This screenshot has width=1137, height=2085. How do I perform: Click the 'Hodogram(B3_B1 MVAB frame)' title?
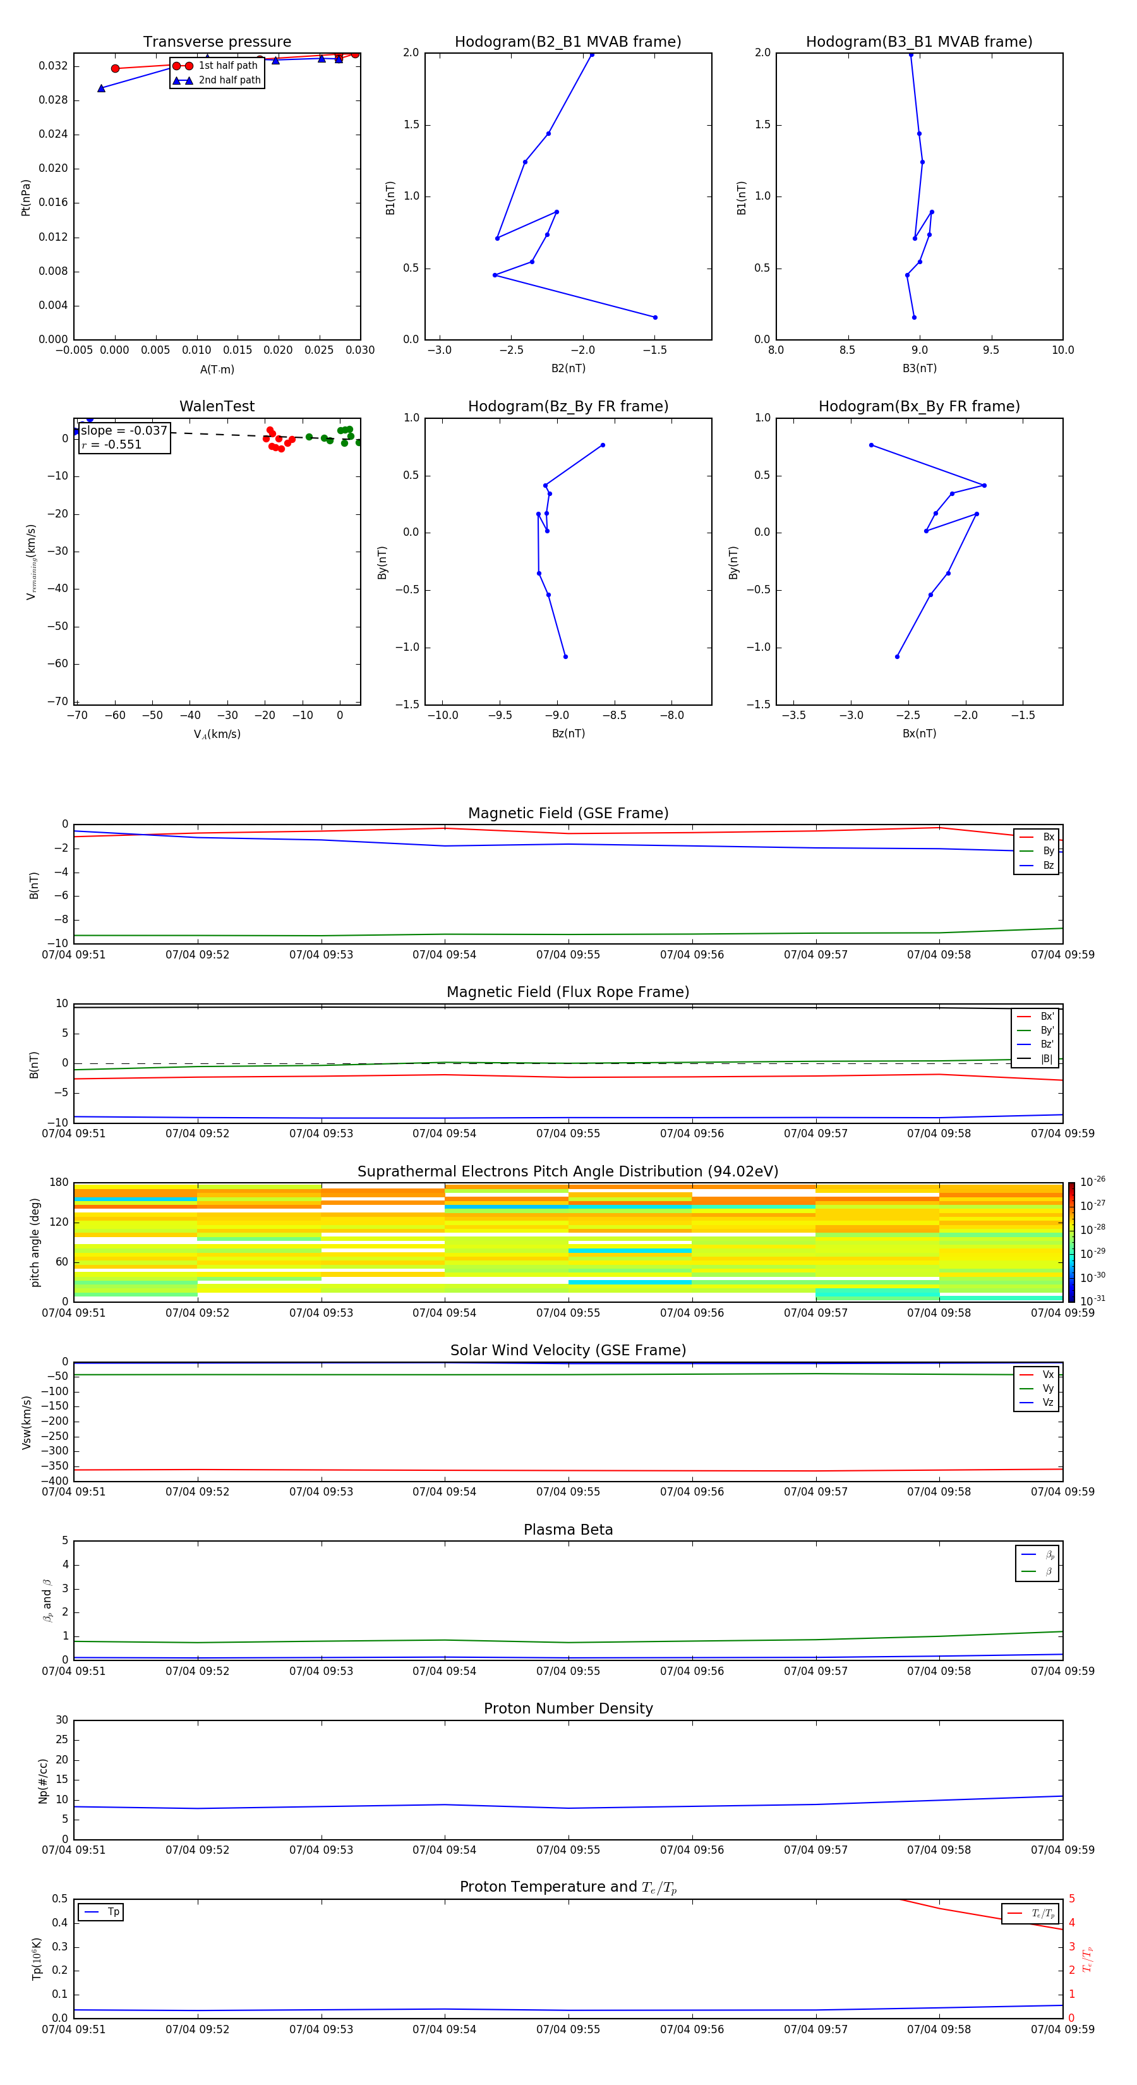click(918, 42)
